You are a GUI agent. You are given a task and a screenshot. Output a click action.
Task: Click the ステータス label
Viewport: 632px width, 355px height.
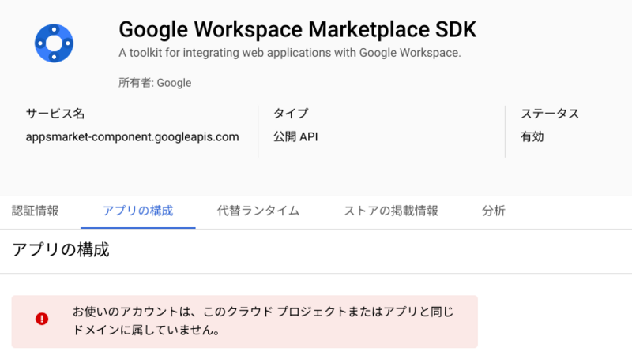coord(550,114)
